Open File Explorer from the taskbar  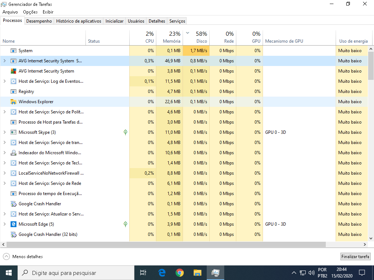198,273
